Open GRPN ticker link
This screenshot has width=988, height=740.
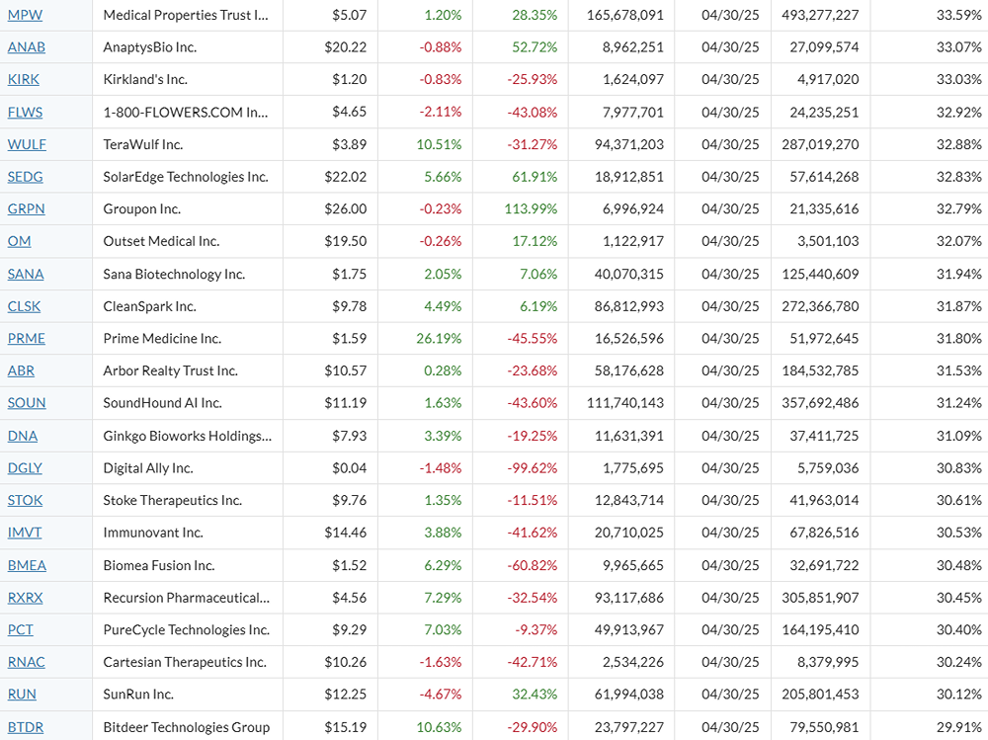(x=27, y=209)
